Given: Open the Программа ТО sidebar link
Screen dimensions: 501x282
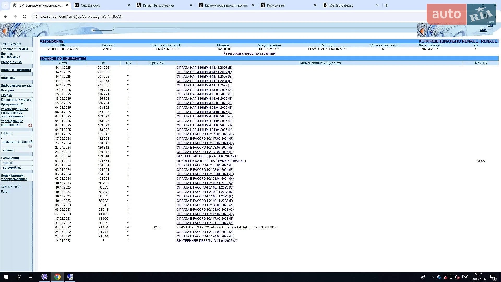Looking at the screenshot, I should pos(12,104).
